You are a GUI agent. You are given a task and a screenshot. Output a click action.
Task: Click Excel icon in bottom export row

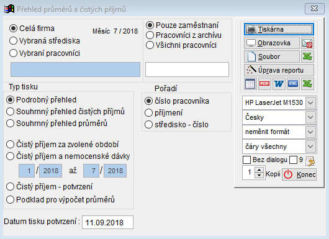tap(307, 84)
